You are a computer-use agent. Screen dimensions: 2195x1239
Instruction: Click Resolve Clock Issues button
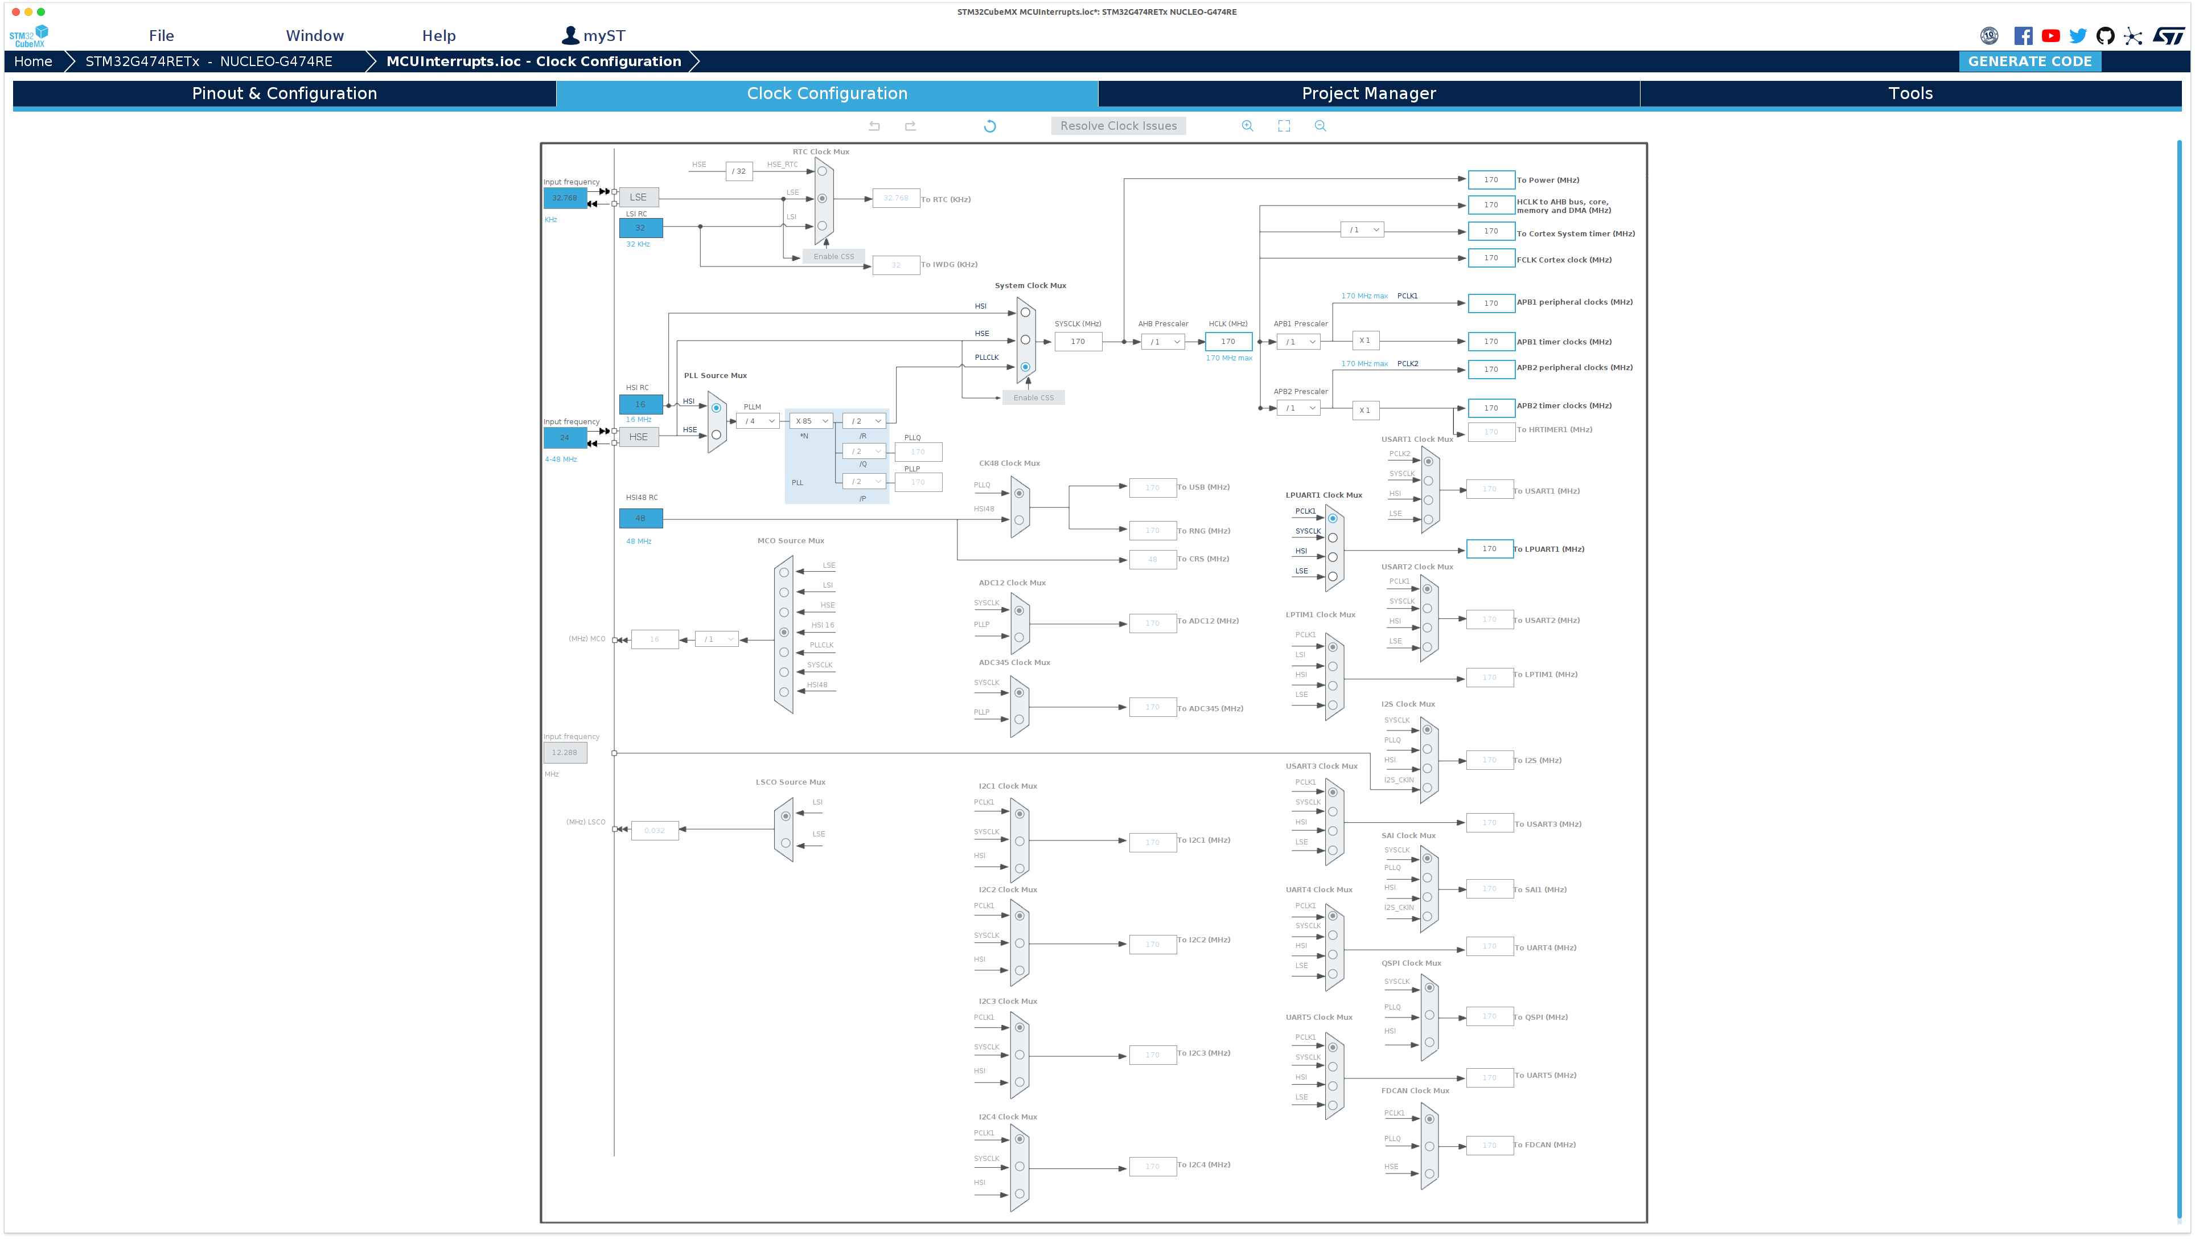click(1118, 126)
